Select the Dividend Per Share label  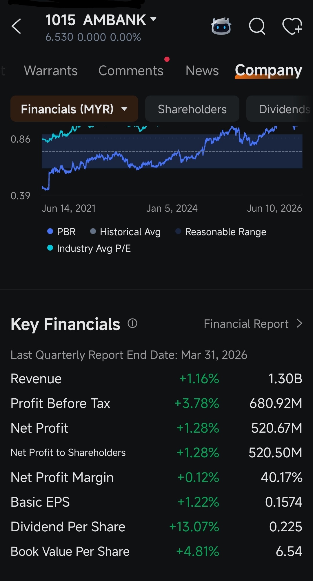click(68, 527)
